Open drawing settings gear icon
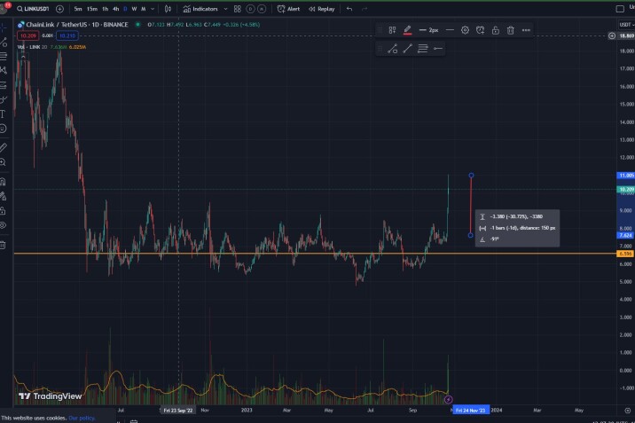The image size is (635, 423). click(465, 30)
